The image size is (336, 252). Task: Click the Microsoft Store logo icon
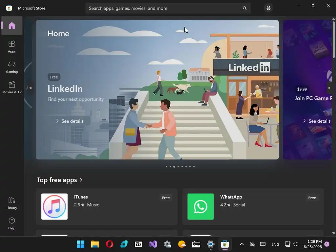pyautogui.click(x=9, y=8)
